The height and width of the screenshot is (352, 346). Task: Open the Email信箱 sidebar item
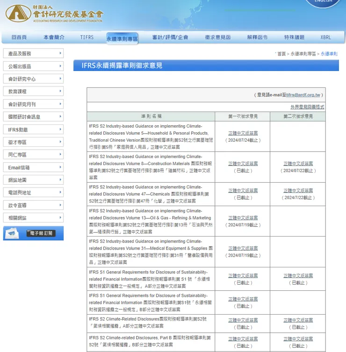[33, 167]
